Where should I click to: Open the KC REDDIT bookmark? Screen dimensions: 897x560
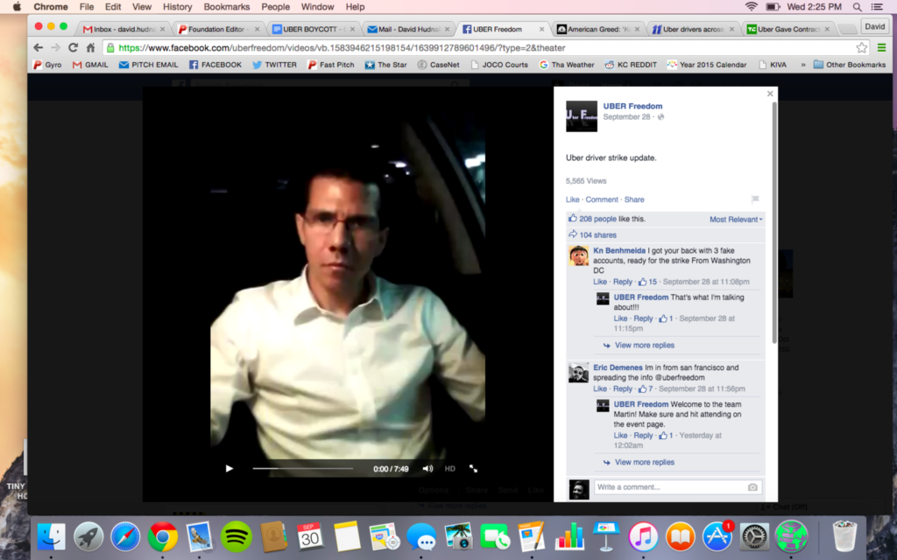tap(631, 65)
